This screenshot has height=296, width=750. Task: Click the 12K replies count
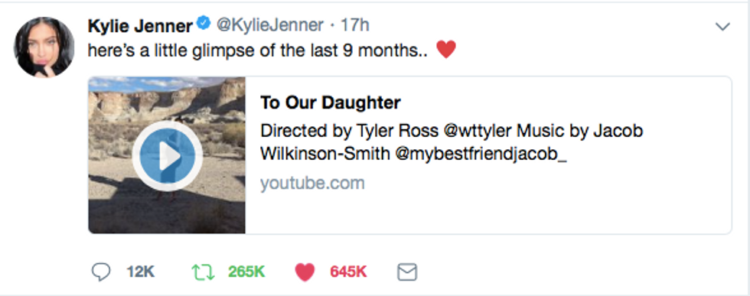point(141,272)
